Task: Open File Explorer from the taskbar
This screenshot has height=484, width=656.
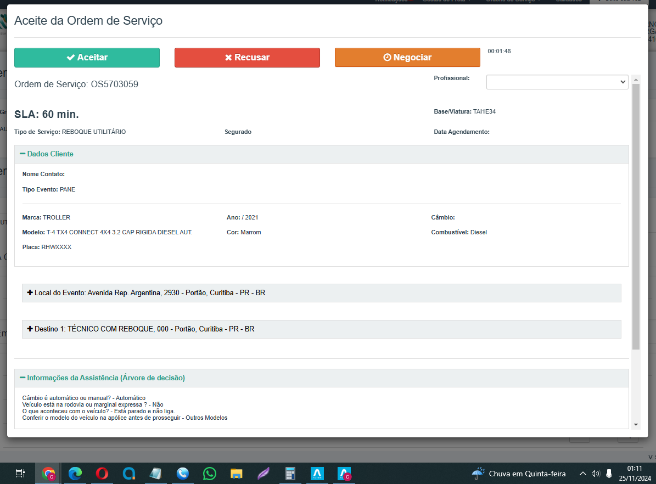Action: click(x=237, y=474)
